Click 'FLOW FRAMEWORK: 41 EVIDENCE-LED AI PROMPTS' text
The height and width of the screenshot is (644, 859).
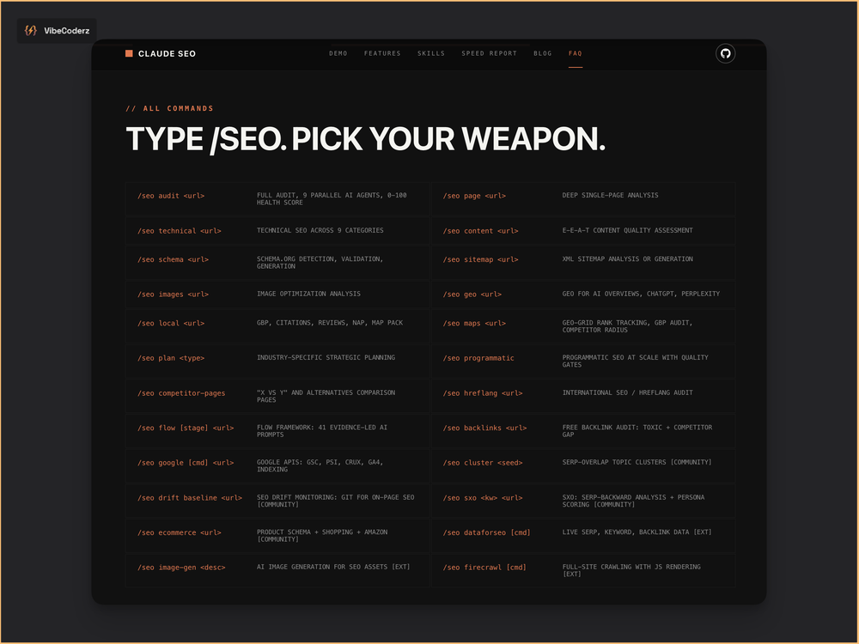pyautogui.click(x=322, y=431)
